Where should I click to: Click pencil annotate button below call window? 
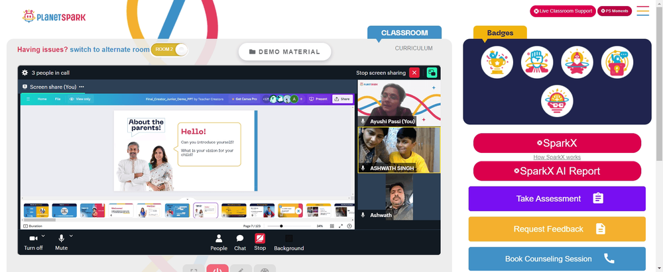point(241,269)
